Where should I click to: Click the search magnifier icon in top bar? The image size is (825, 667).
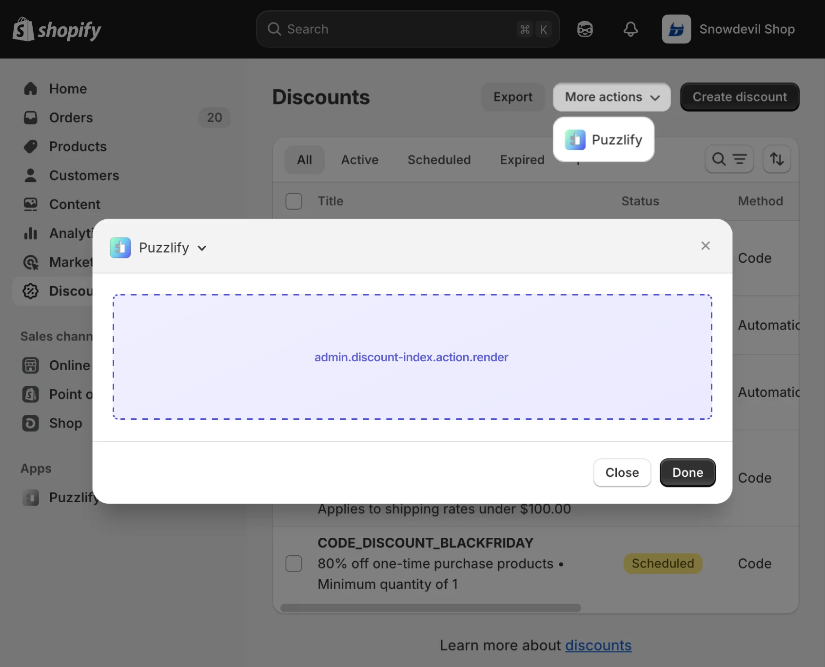[275, 29]
